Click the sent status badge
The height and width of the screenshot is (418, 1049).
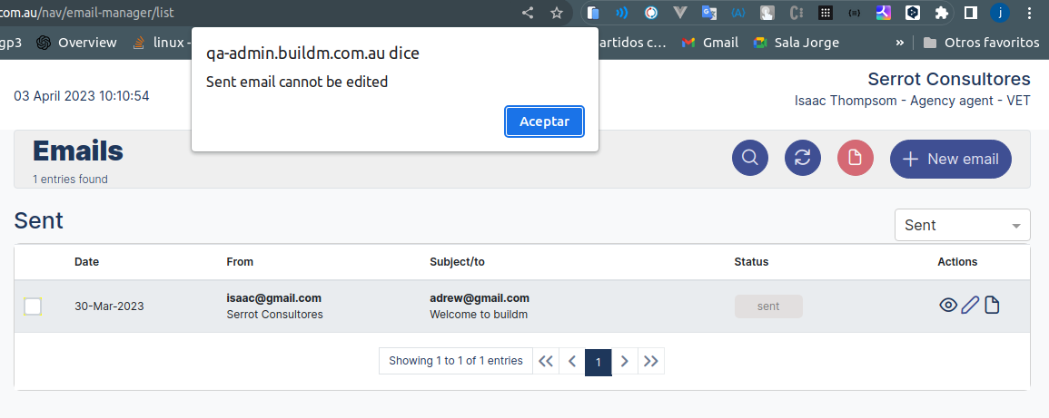tap(768, 306)
